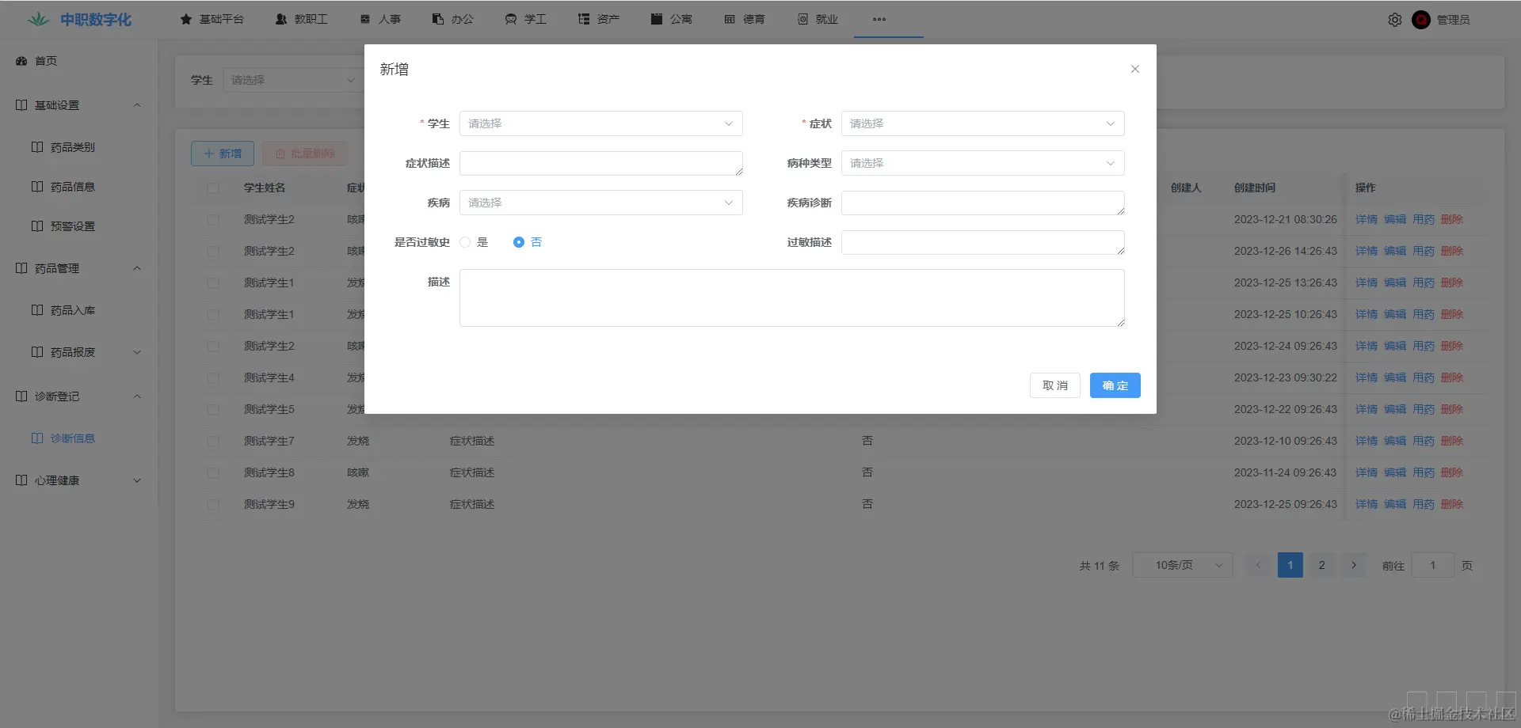Click the 药品入库 sidebar icon
This screenshot has width=1521, height=728.
[37, 310]
